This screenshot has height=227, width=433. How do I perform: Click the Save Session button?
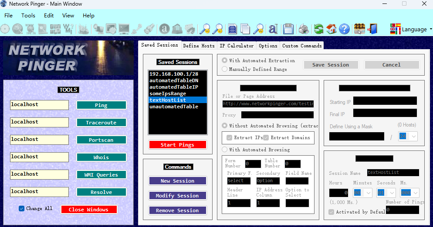coord(331,65)
